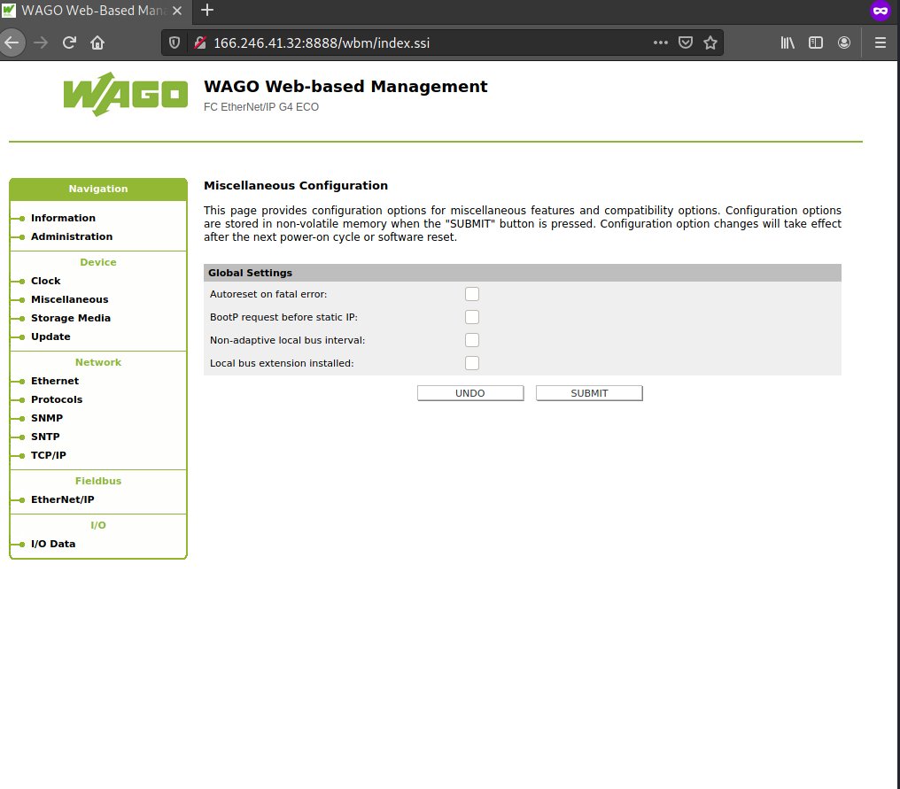Click the SUBMIT button
The width and height of the screenshot is (900, 789).
tap(589, 393)
